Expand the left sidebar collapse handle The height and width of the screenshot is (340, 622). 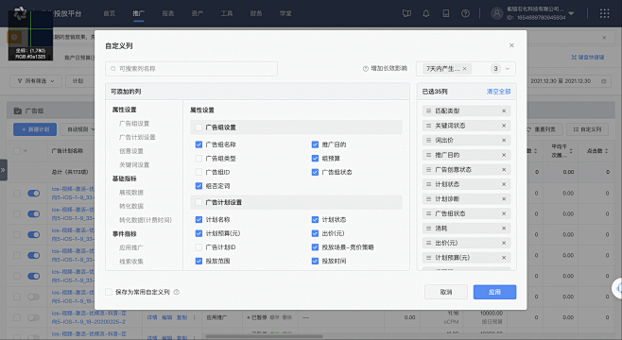(3, 170)
